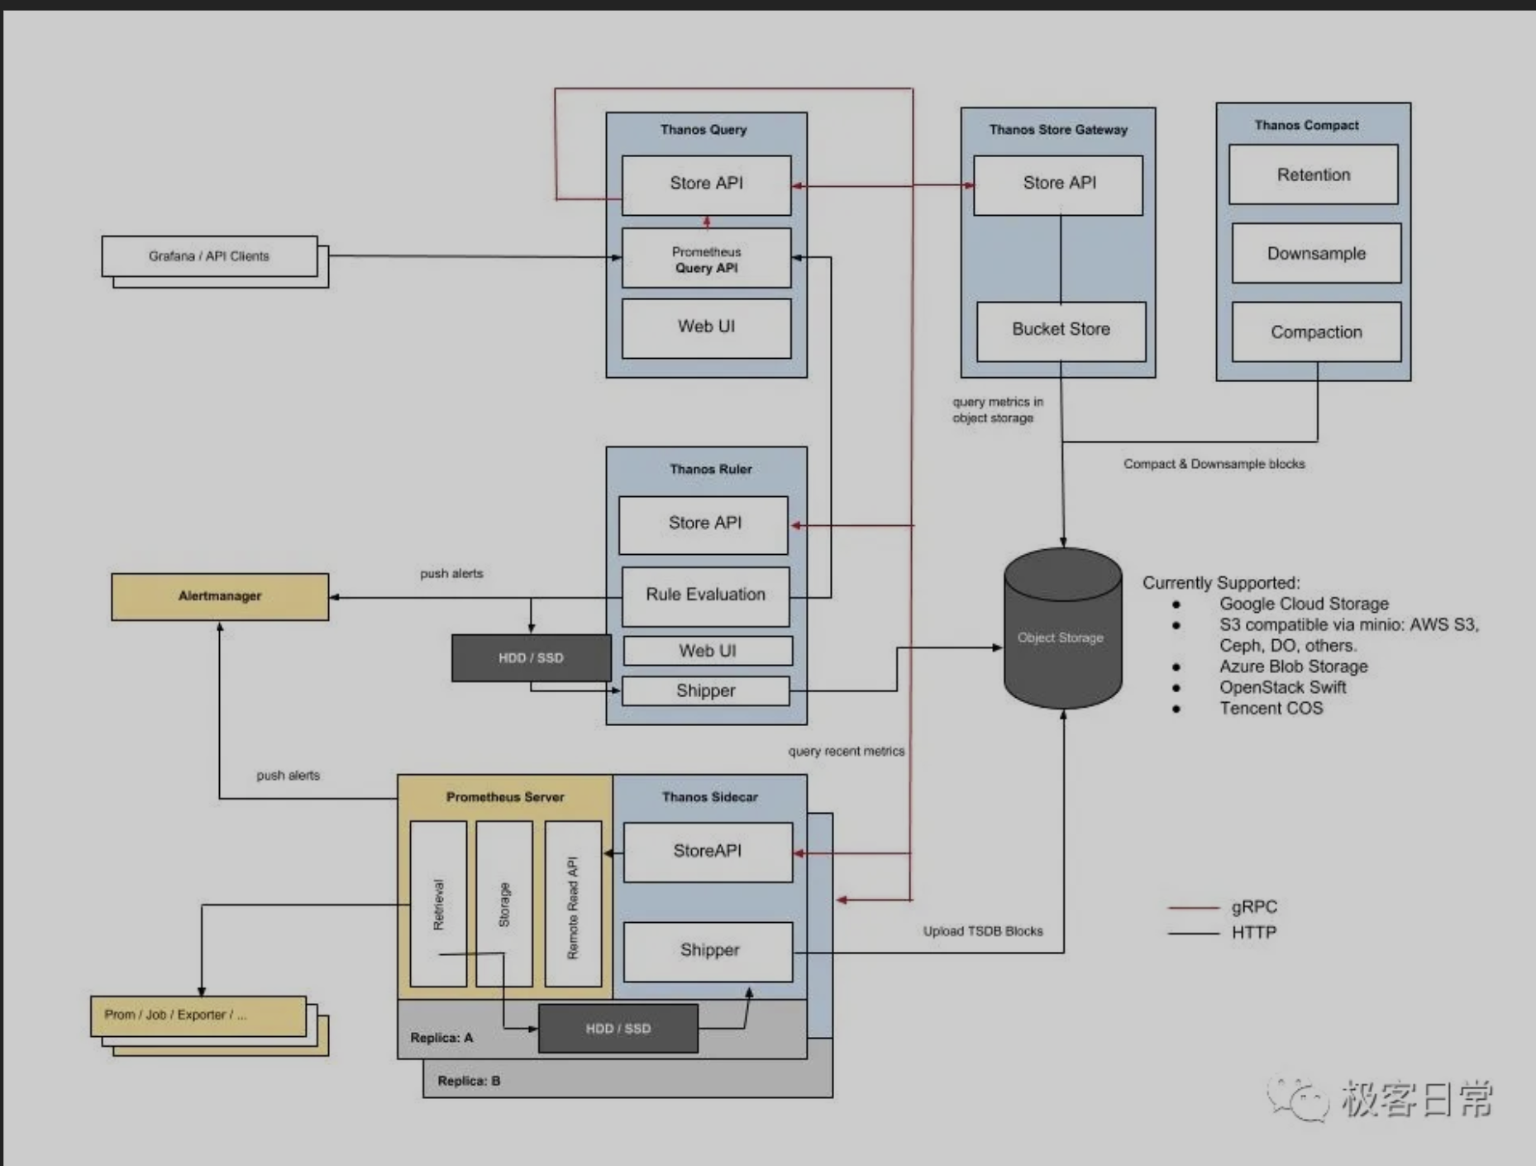1536x1166 pixels.
Task: Click 'S3 compatible via minio: AWS S3,' line
Action: click(x=1349, y=624)
